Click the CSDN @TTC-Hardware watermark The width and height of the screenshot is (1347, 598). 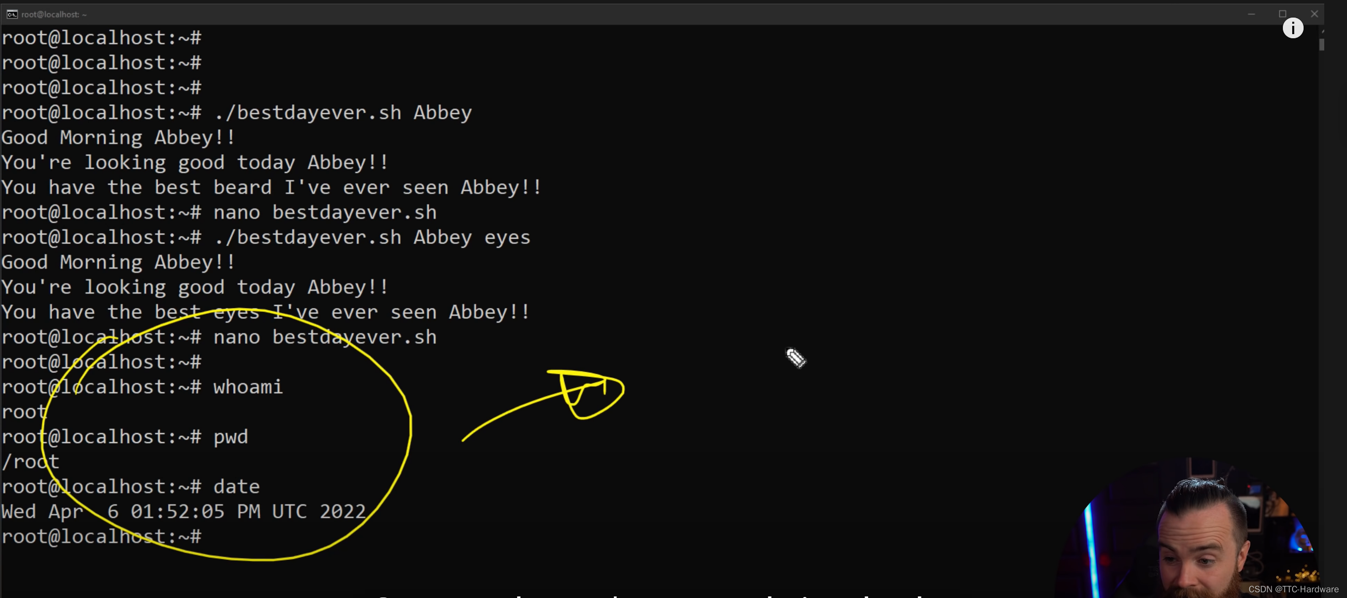tap(1293, 589)
